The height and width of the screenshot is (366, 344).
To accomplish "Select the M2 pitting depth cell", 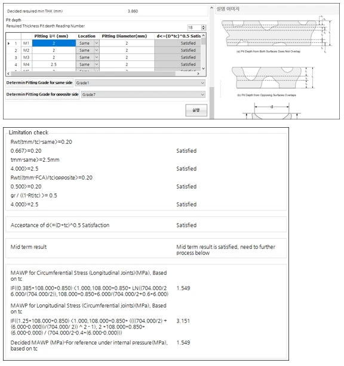I will 54,50.
